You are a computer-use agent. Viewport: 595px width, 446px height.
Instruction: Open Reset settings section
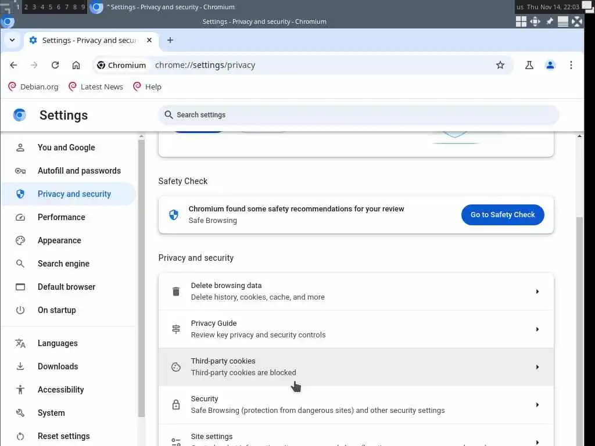[x=69, y=436]
